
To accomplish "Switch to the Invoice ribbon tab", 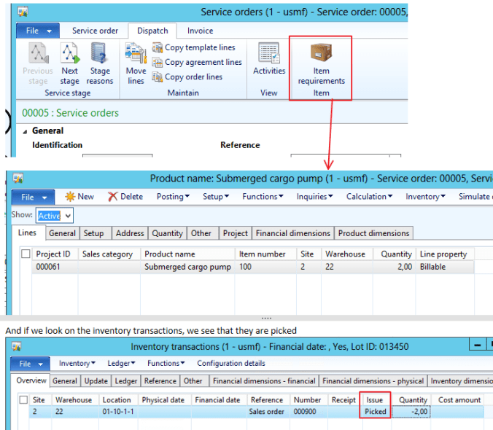I will pyautogui.click(x=201, y=31).
